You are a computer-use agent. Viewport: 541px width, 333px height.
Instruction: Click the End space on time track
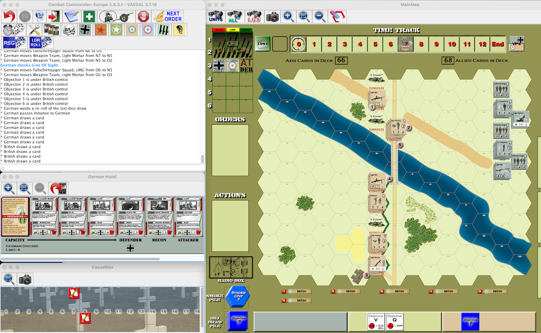498,44
